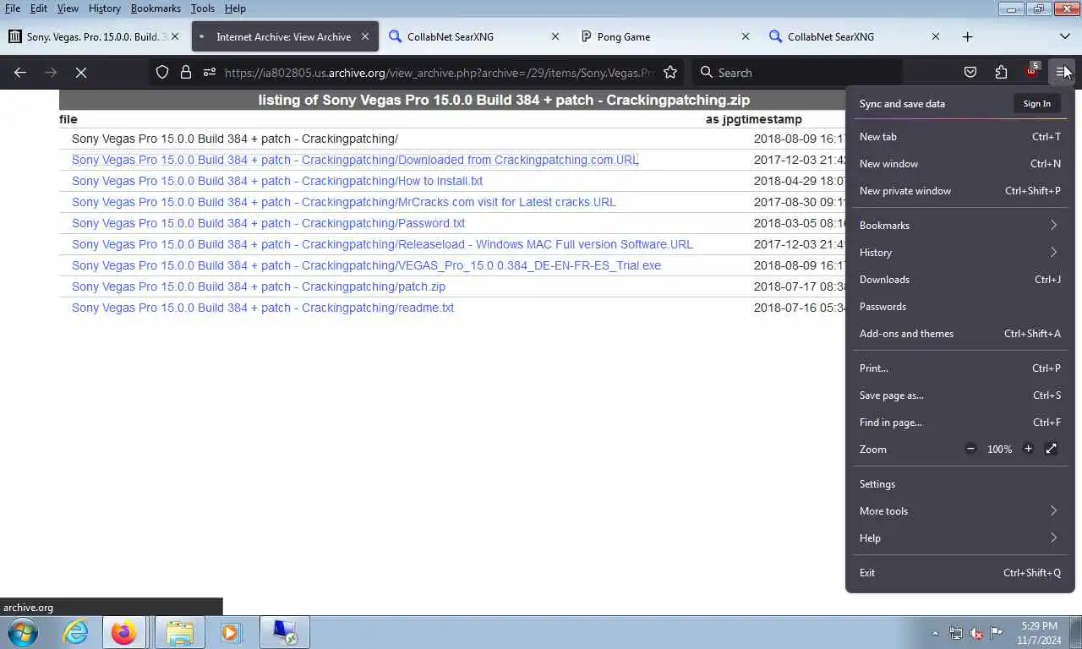Open the Tools menu

[203, 8]
